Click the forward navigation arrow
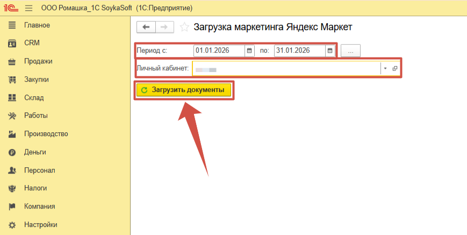467x235 pixels. click(164, 27)
